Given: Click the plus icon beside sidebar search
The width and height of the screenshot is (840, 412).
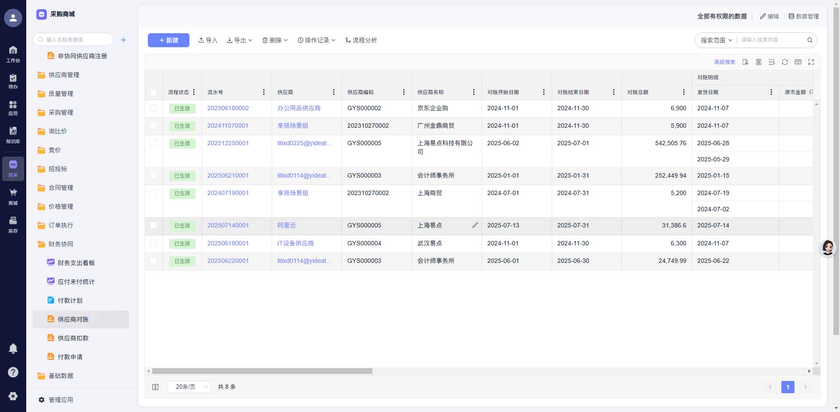Looking at the screenshot, I should 123,40.
